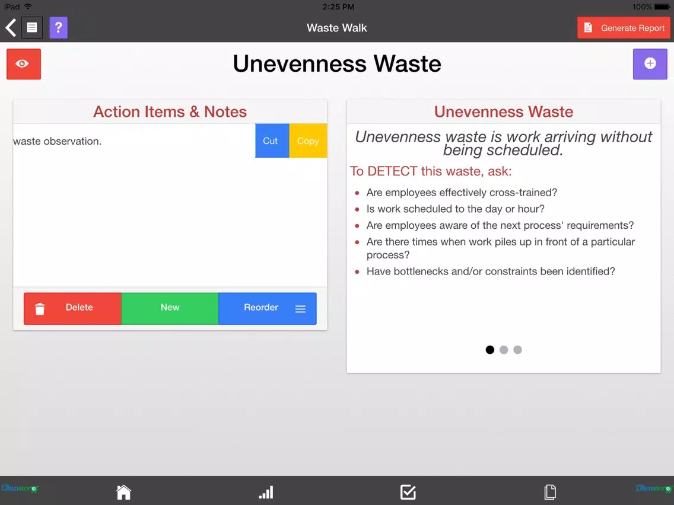Click the italic unevenness waste definition
The width and height of the screenshot is (674, 505).
(503, 143)
